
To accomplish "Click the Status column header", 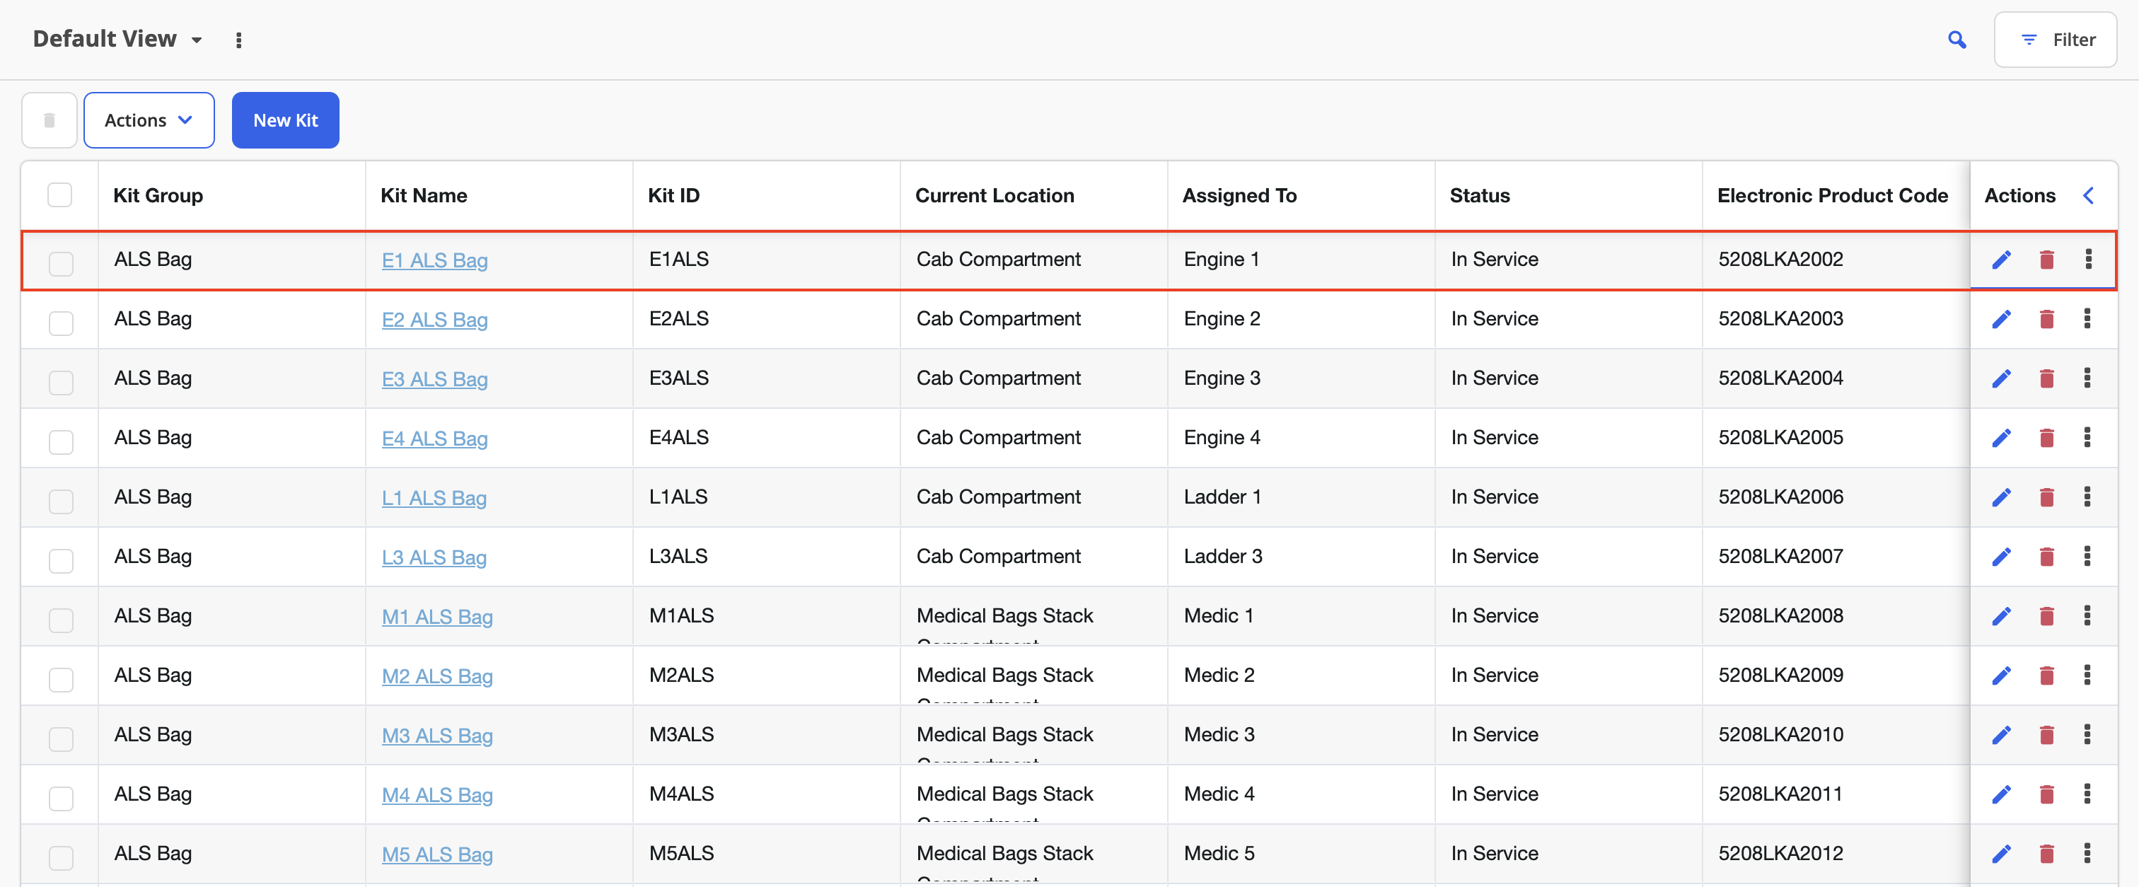I will click(x=1479, y=196).
